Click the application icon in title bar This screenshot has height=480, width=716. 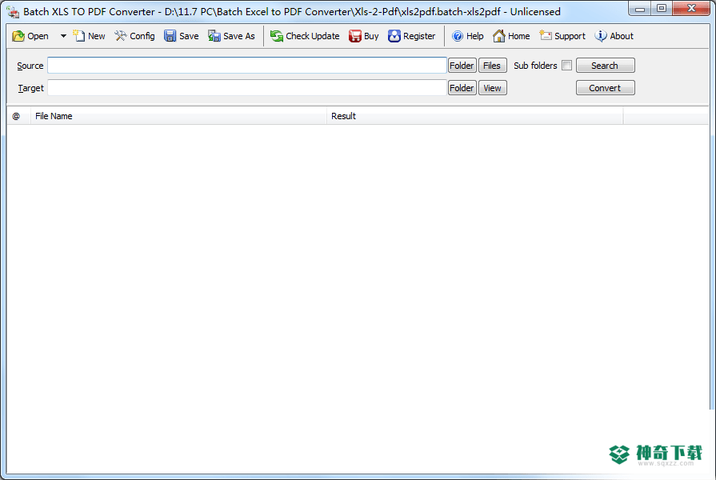coord(13,12)
